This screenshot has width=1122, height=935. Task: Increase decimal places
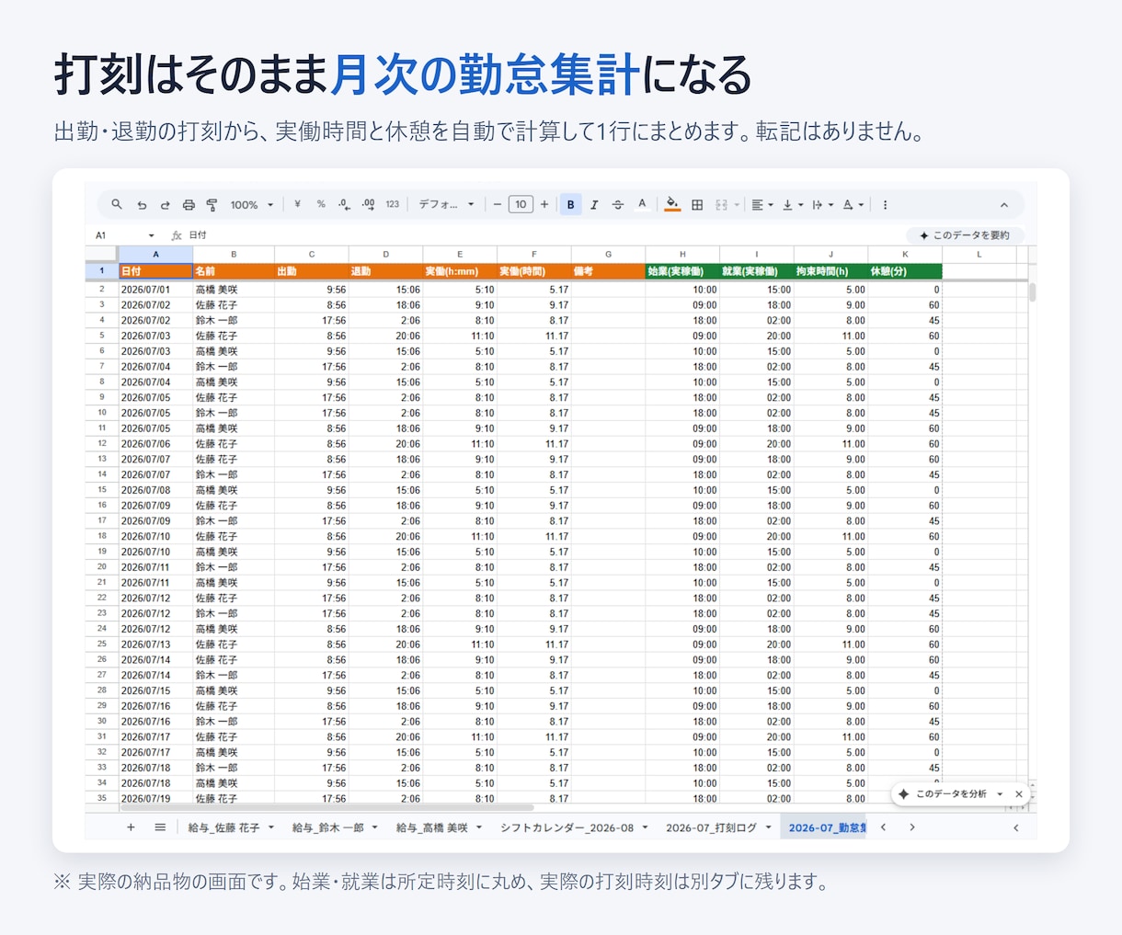(x=369, y=204)
